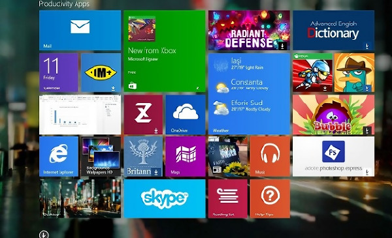The image size is (392, 238).
Task: Open the Reading List tile
Action: (x=228, y=199)
